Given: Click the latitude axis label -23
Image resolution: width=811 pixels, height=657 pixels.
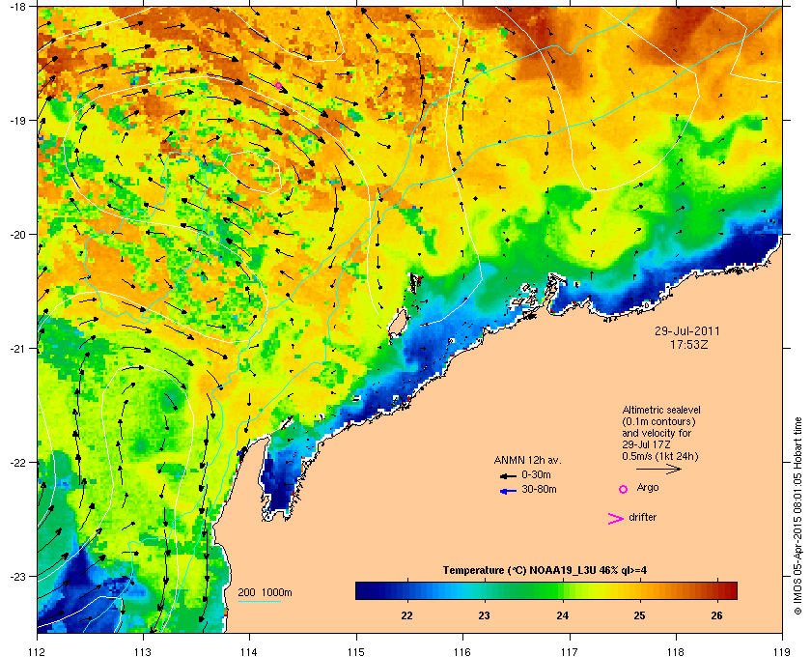Looking at the screenshot, I should tap(17, 576).
